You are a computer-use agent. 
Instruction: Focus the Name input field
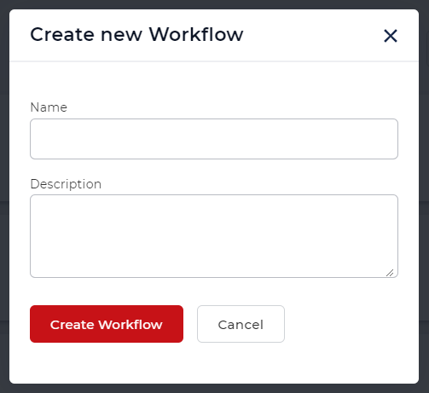[x=214, y=139]
